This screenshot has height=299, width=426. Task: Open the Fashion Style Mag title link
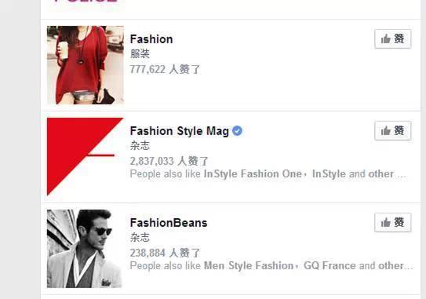(180, 131)
